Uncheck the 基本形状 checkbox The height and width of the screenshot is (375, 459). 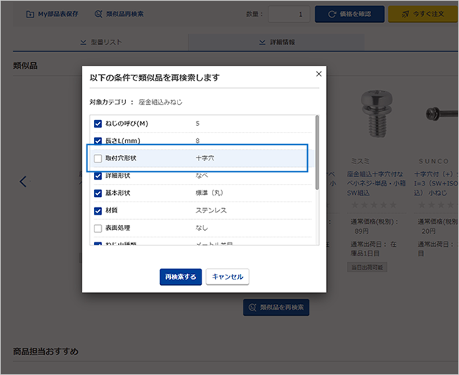tap(98, 193)
